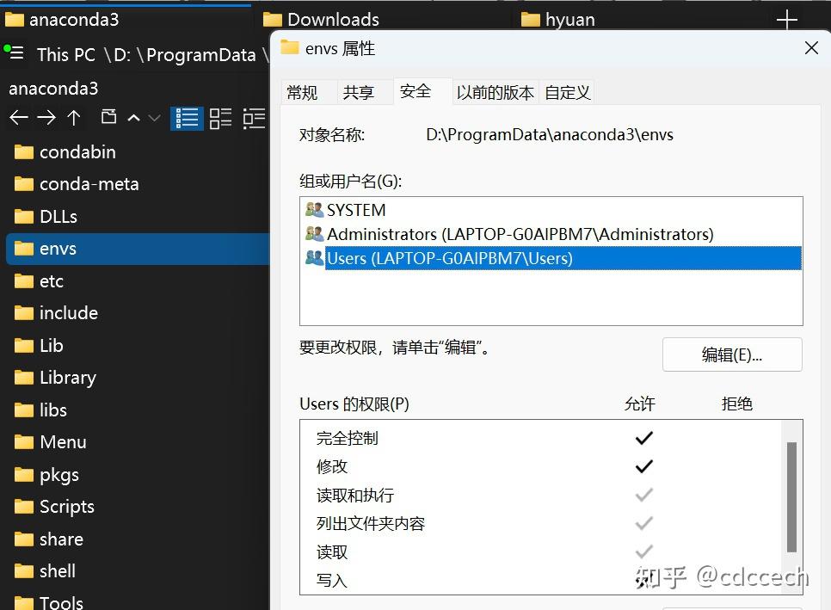
Task: Click the 列出文件夹内容 permission row
Action: pos(540,524)
